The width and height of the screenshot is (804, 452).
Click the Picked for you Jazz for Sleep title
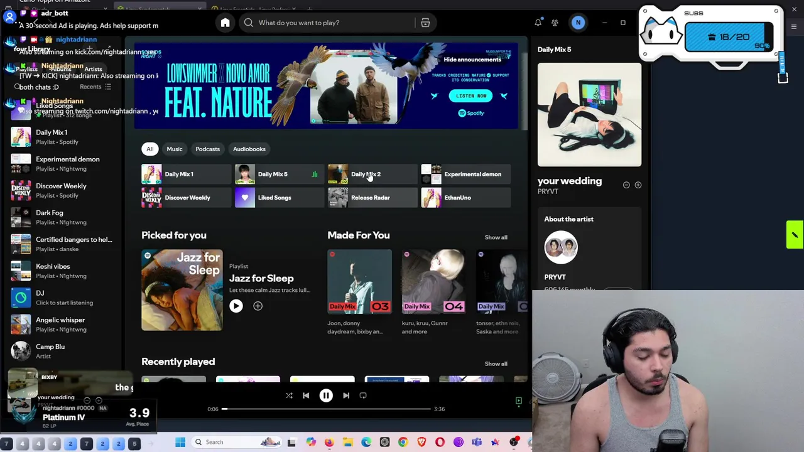[x=261, y=278]
